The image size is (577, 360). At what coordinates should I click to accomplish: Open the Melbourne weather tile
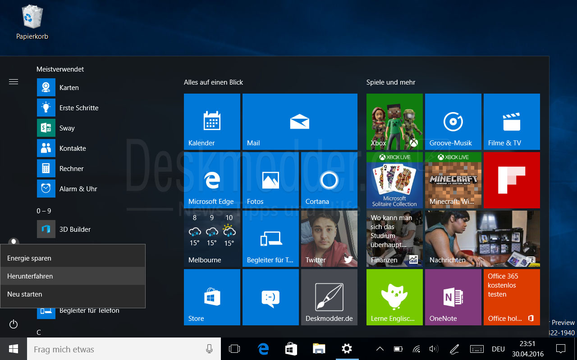pyautogui.click(x=212, y=238)
